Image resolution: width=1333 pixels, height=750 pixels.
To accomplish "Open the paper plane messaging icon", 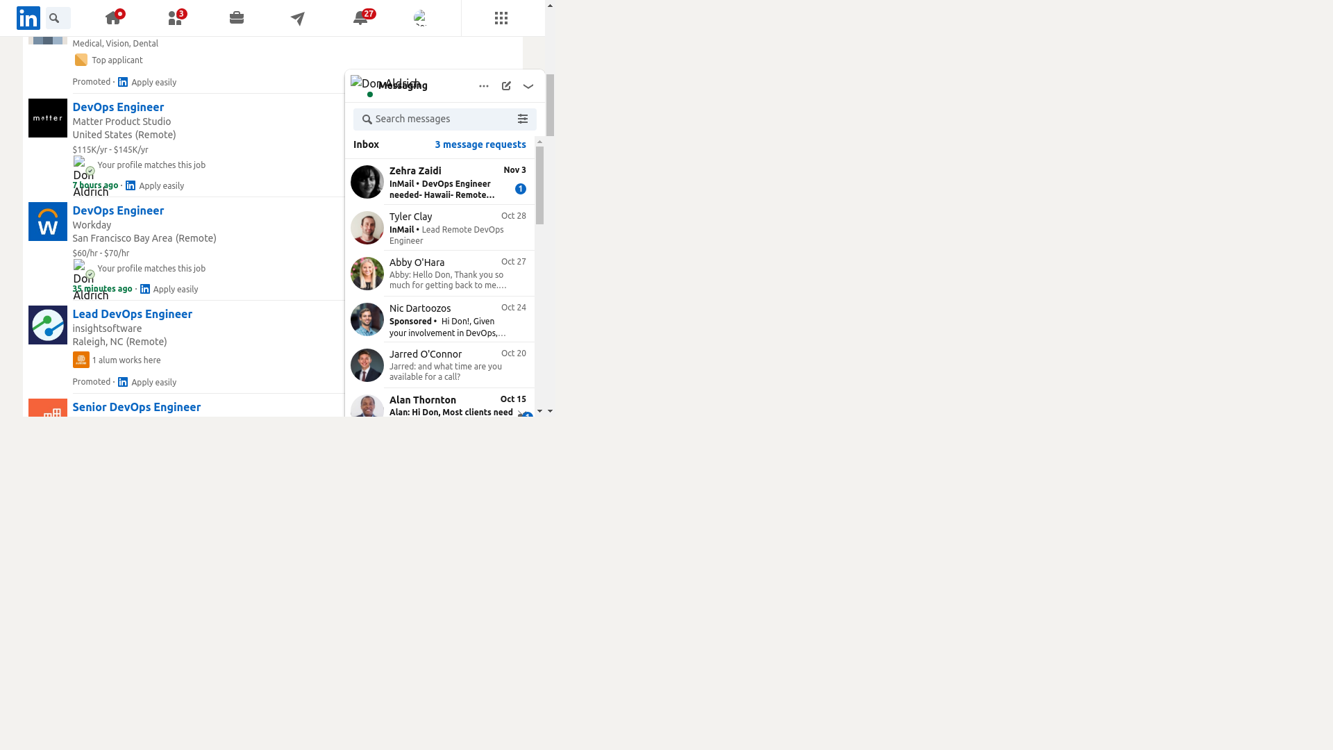I will pos(298,19).
